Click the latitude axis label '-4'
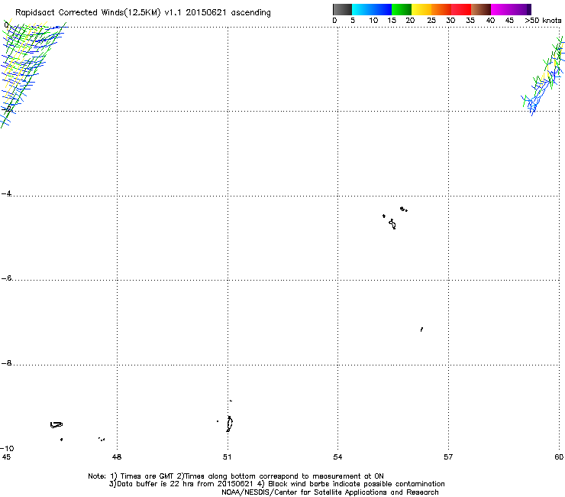The width and height of the screenshot is (565, 497). [x=6, y=193]
